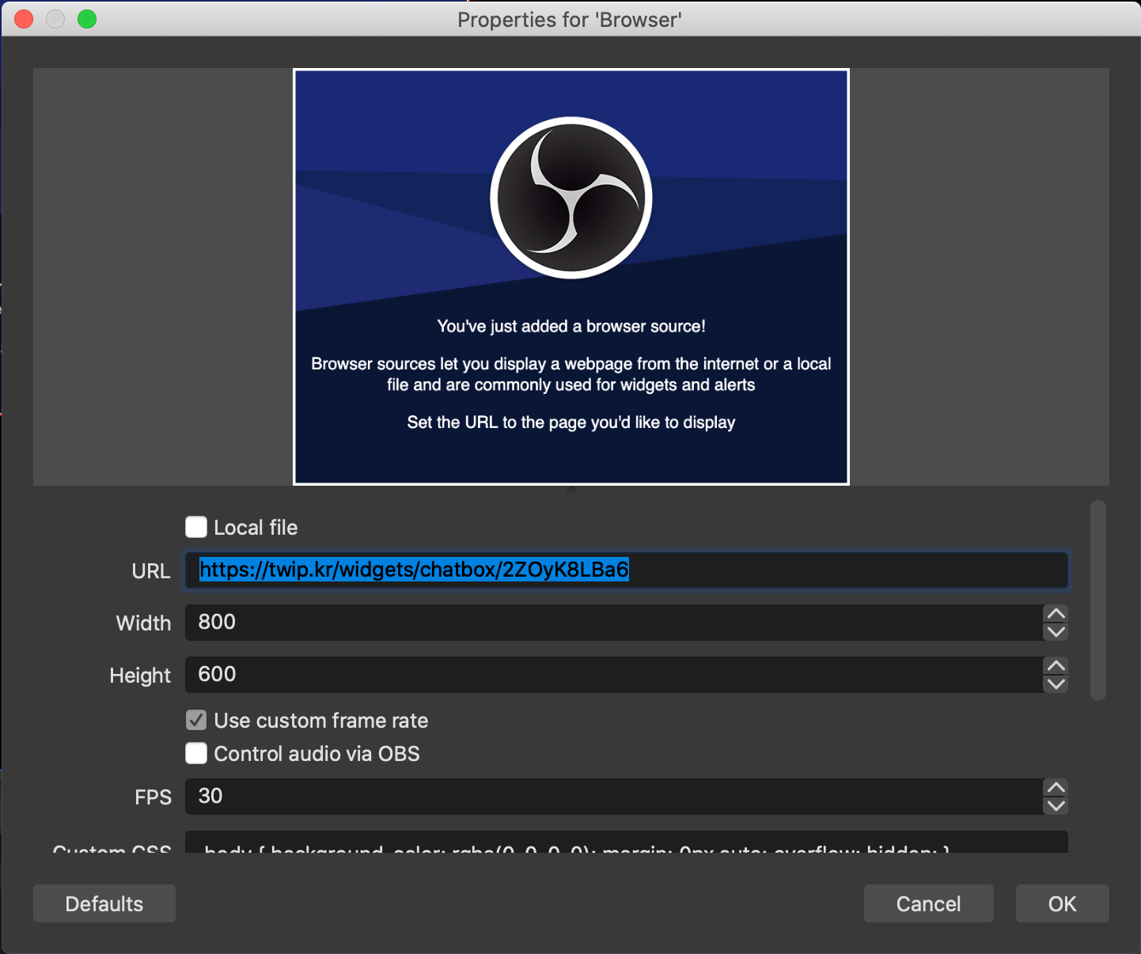Click the 'Use custom frame rate' label
Viewport: 1141px width, 954px height.
coord(321,721)
